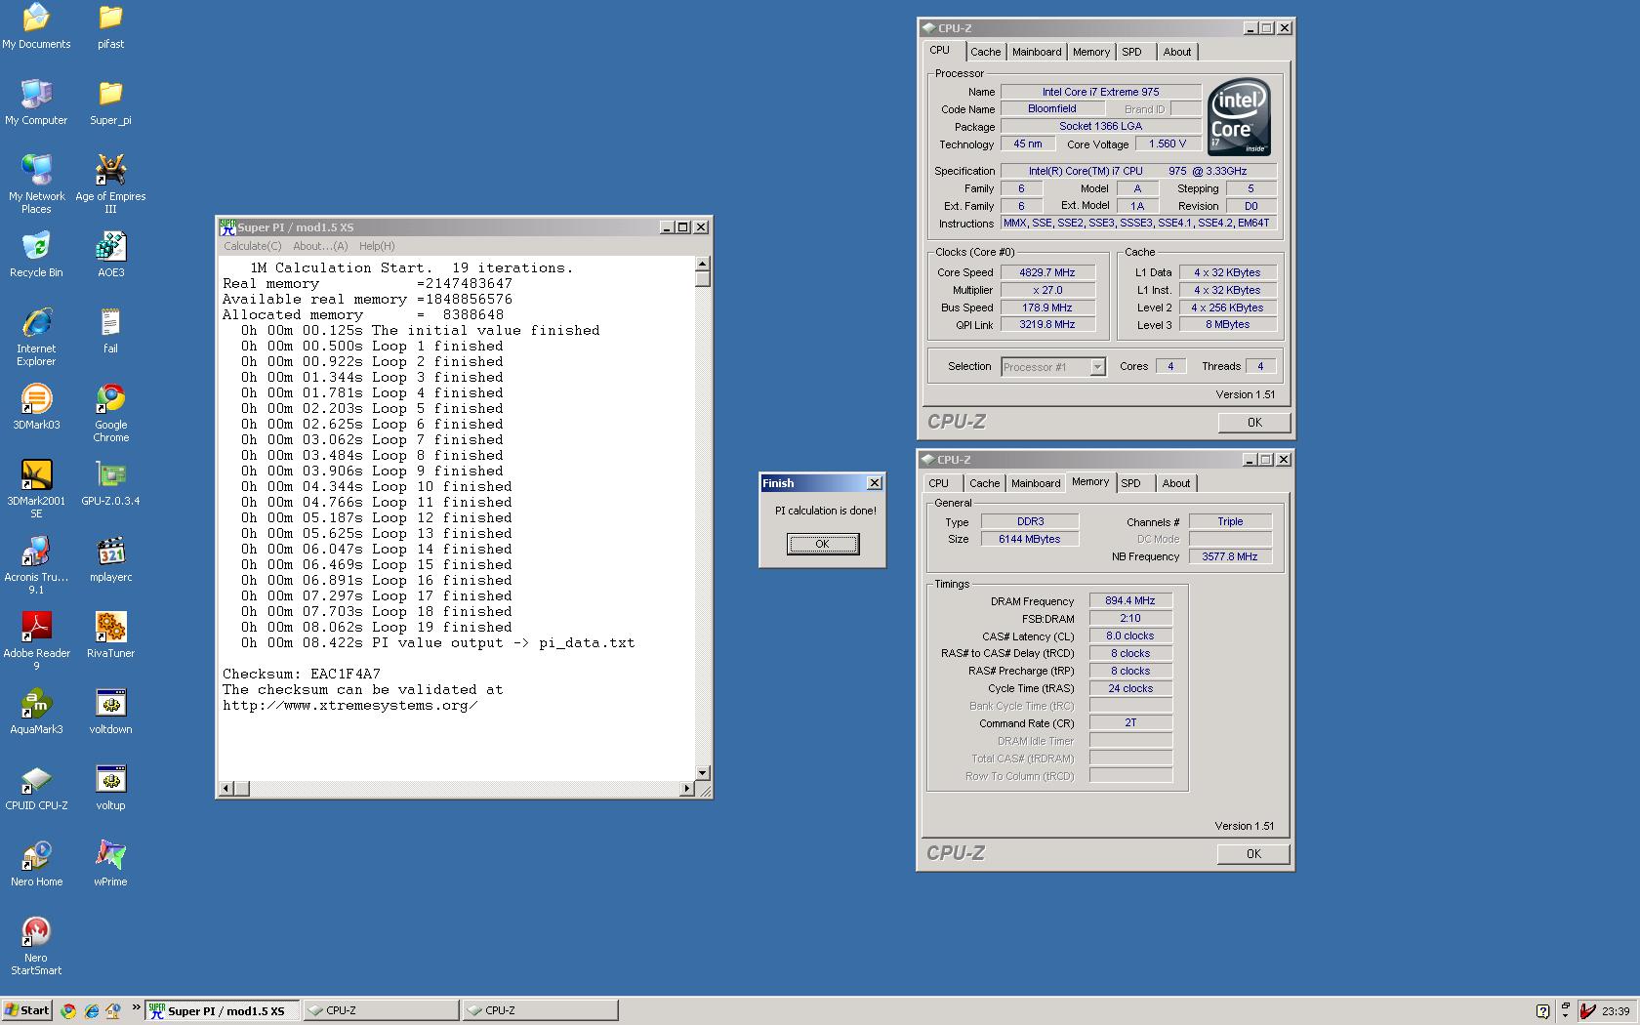This screenshot has width=1640, height=1025.
Task: Click the red system tray icon
Action: 1588,1010
